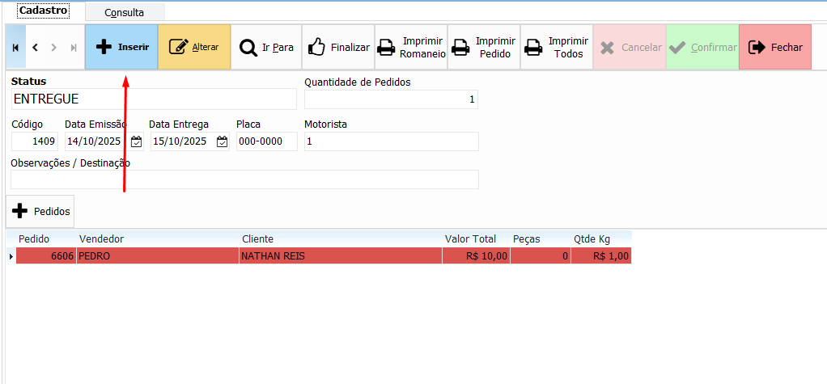
Task: Close the form with Fechar
Action: [774, 47]
